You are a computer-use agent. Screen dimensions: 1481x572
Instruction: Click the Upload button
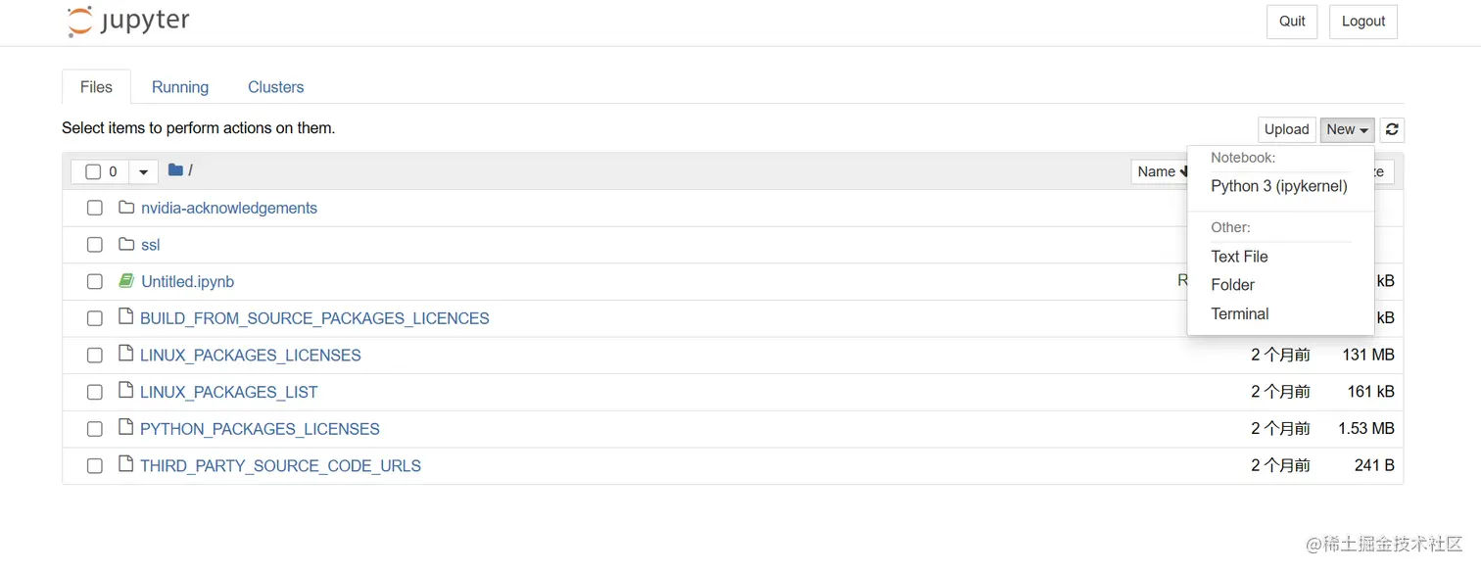(x=1286, y=129)
